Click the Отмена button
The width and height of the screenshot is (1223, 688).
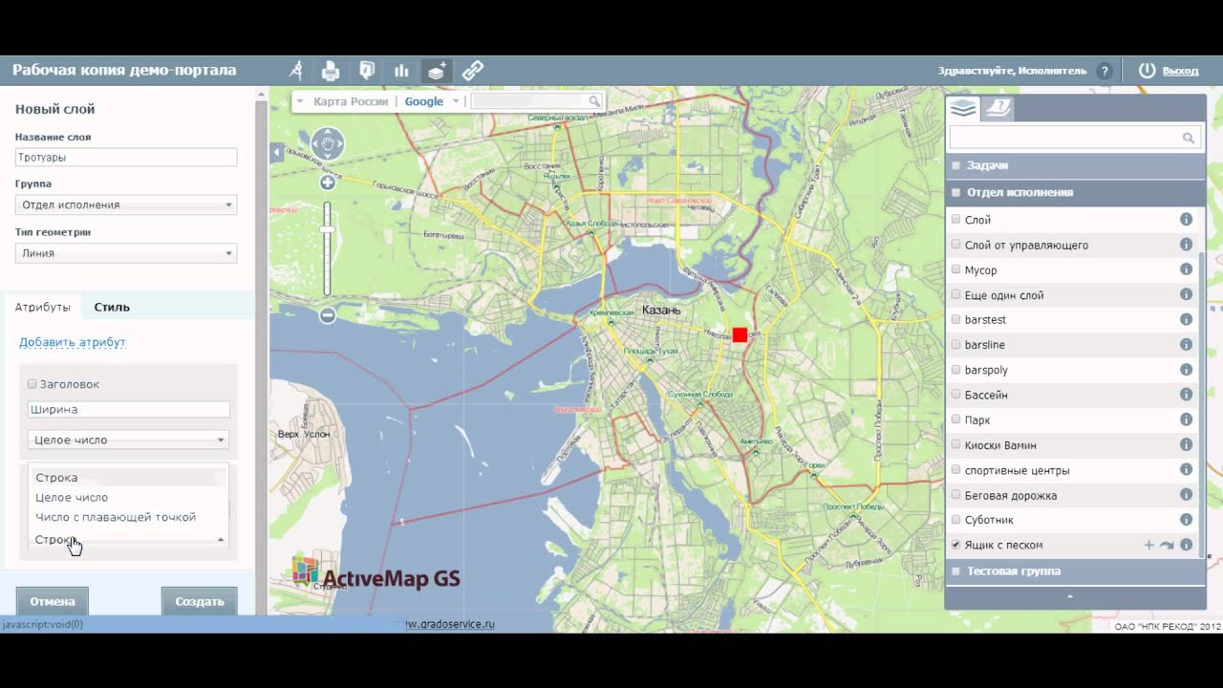tap(53, 601)
